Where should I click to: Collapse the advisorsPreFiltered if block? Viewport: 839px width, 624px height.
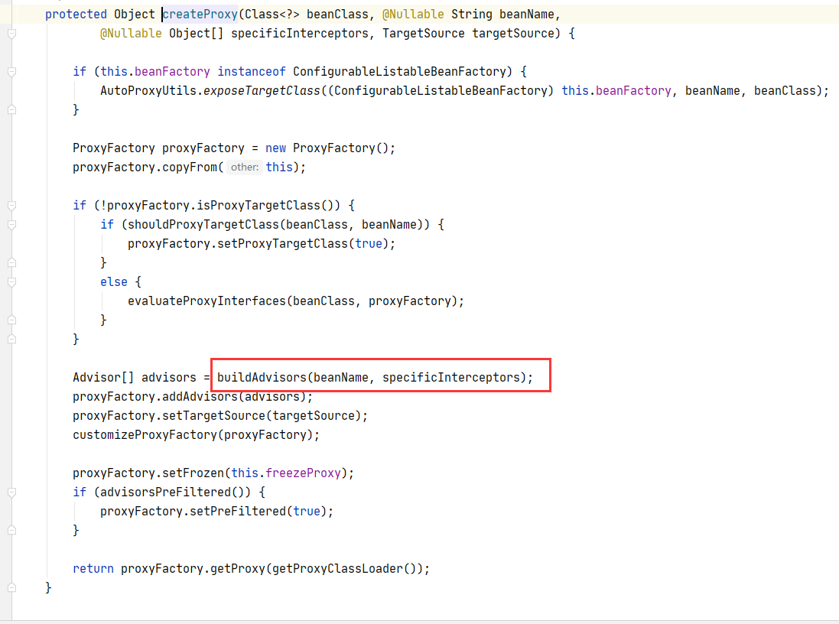[11, 492]
